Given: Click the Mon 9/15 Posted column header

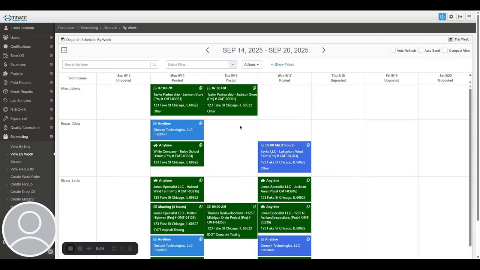Looking at the screenshot, I should pos(177,78).
